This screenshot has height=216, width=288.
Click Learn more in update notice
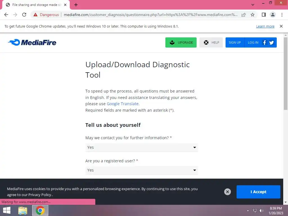tap(265, 26)
